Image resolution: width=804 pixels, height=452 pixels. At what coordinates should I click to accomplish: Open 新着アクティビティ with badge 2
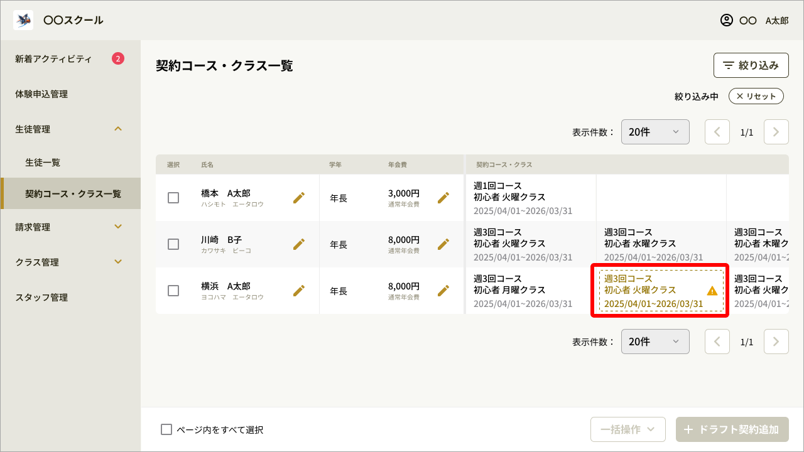pyautogui.click(x=53, y=59)
